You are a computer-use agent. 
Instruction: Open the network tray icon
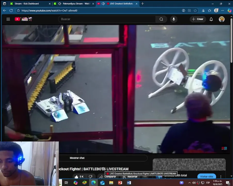point(203,183)
